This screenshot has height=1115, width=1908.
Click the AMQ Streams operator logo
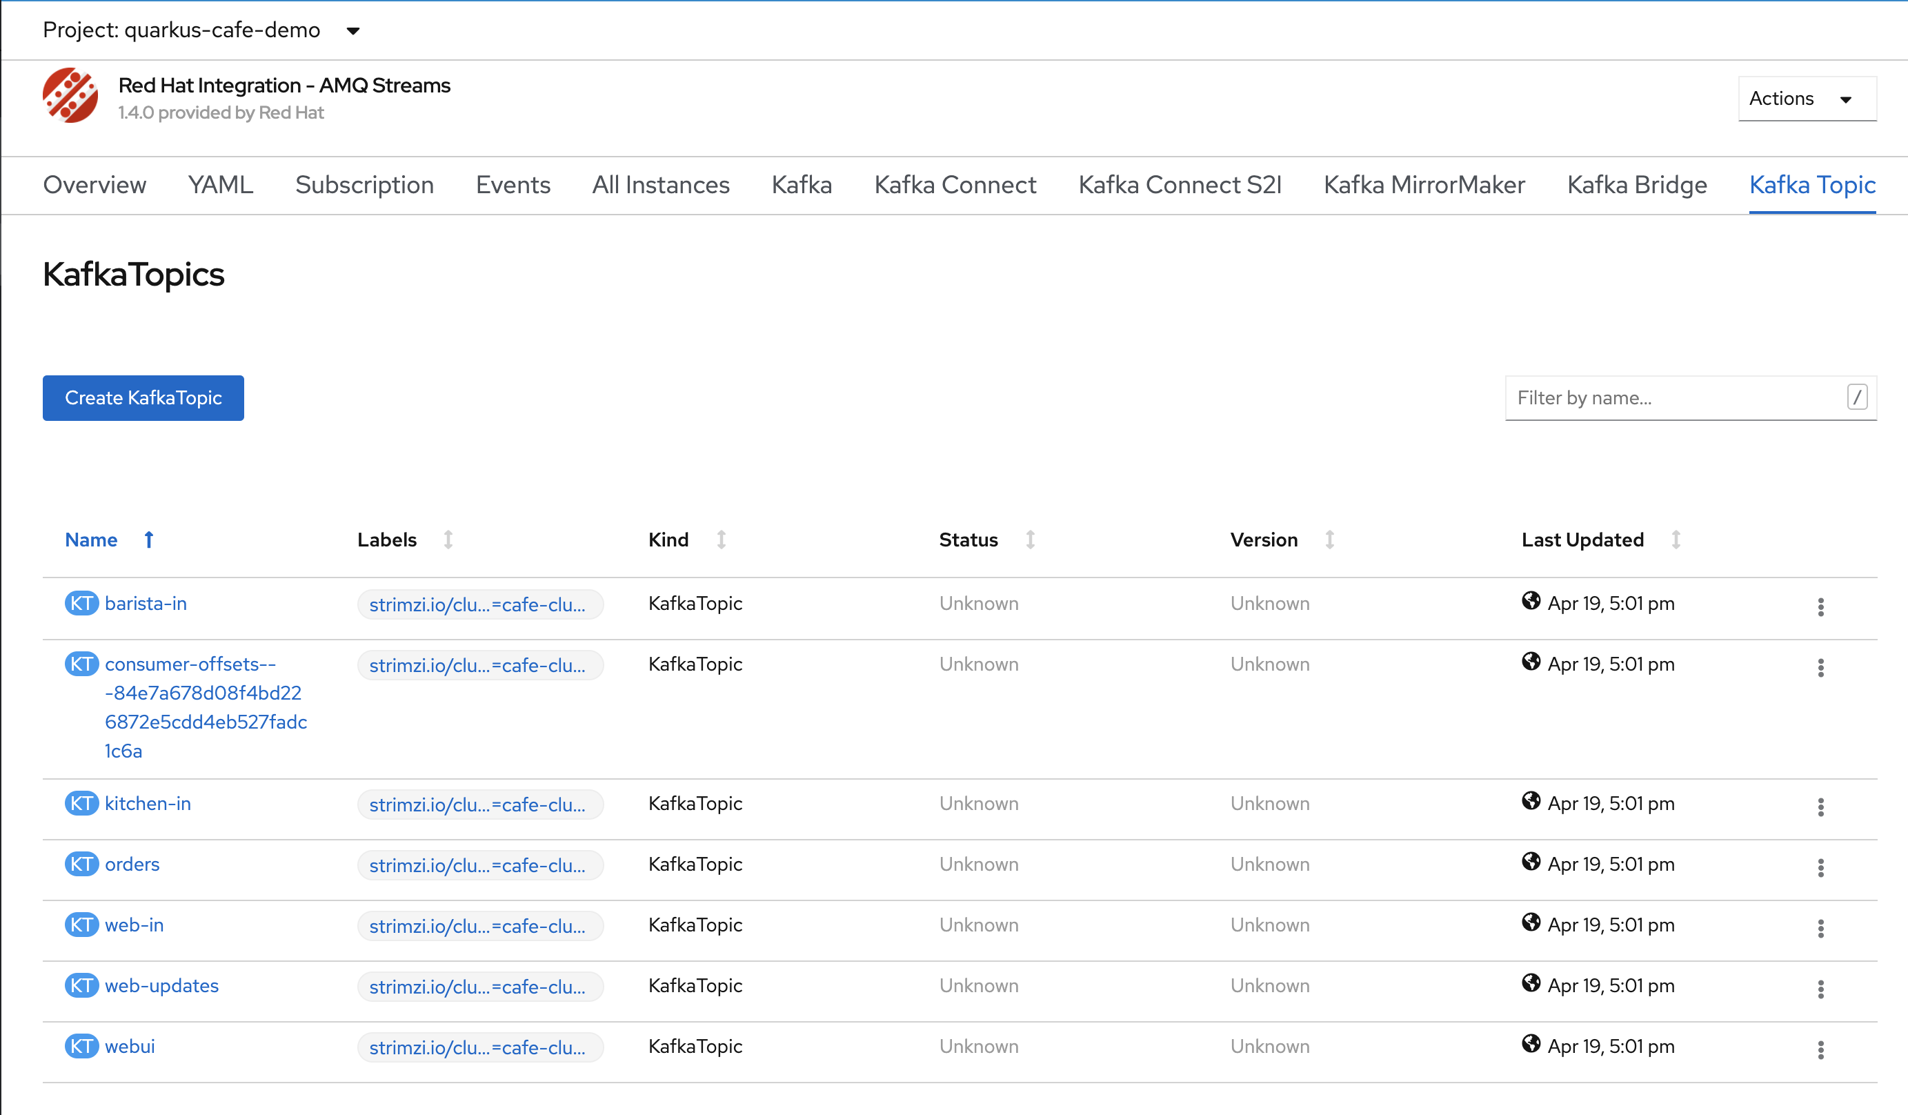(x=70, y=96)
